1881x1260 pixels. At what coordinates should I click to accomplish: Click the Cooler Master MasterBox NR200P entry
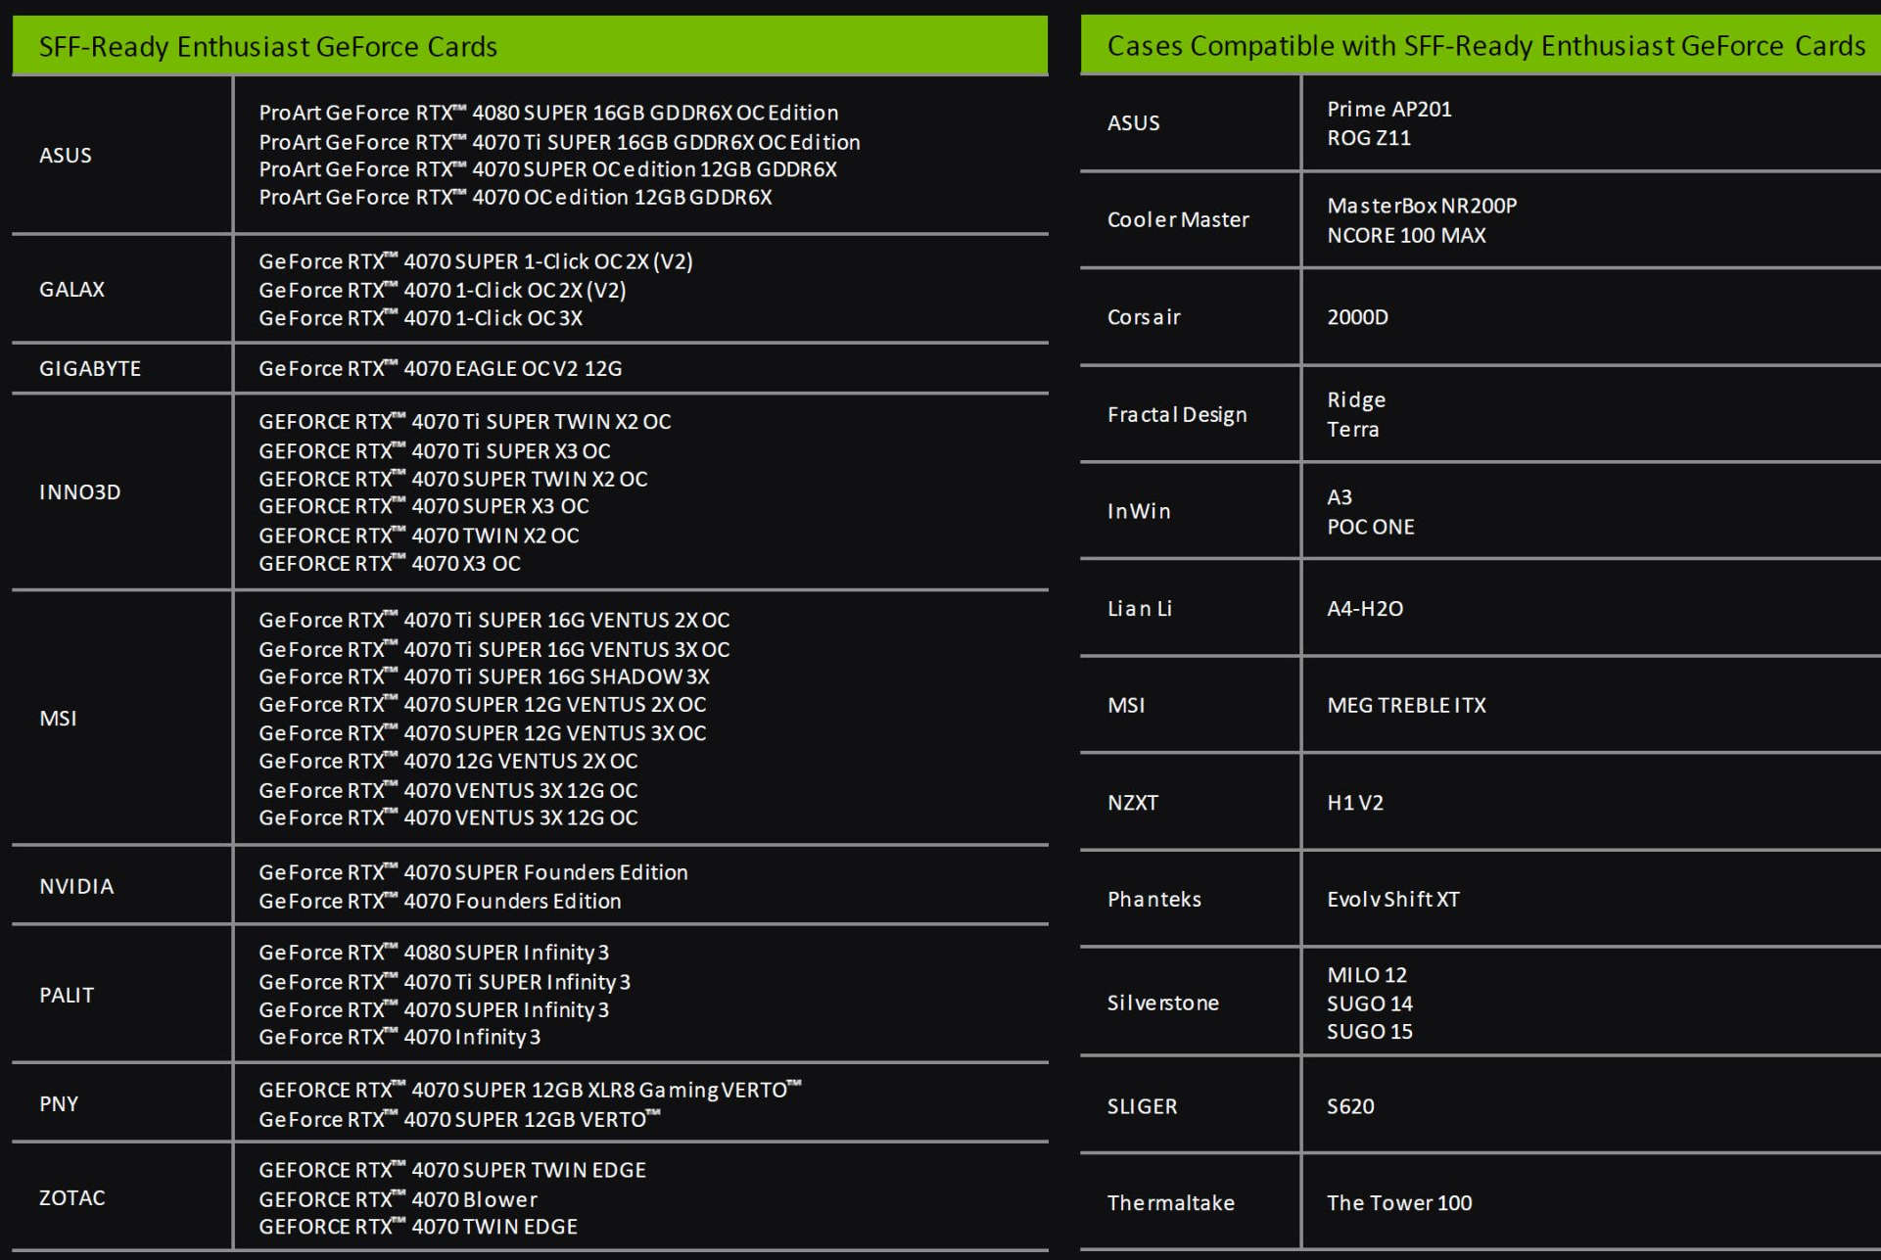1421,207
